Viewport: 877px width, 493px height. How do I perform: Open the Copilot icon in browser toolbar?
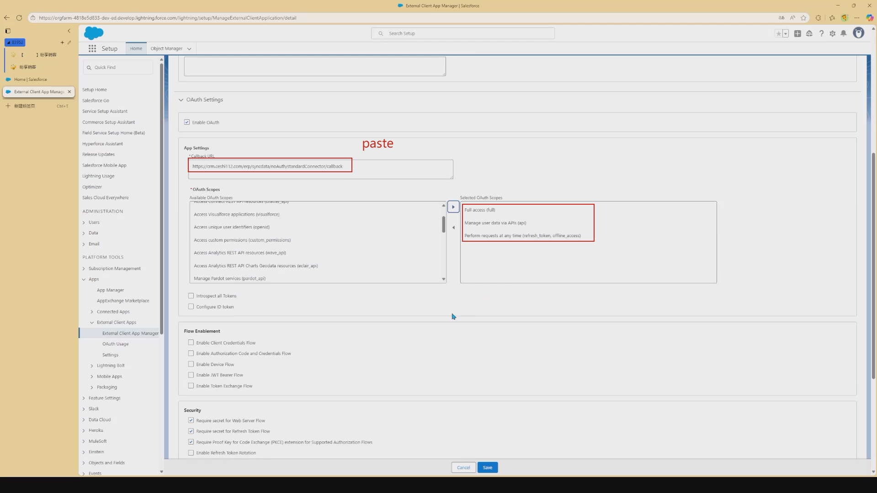(x=870, y=18)
